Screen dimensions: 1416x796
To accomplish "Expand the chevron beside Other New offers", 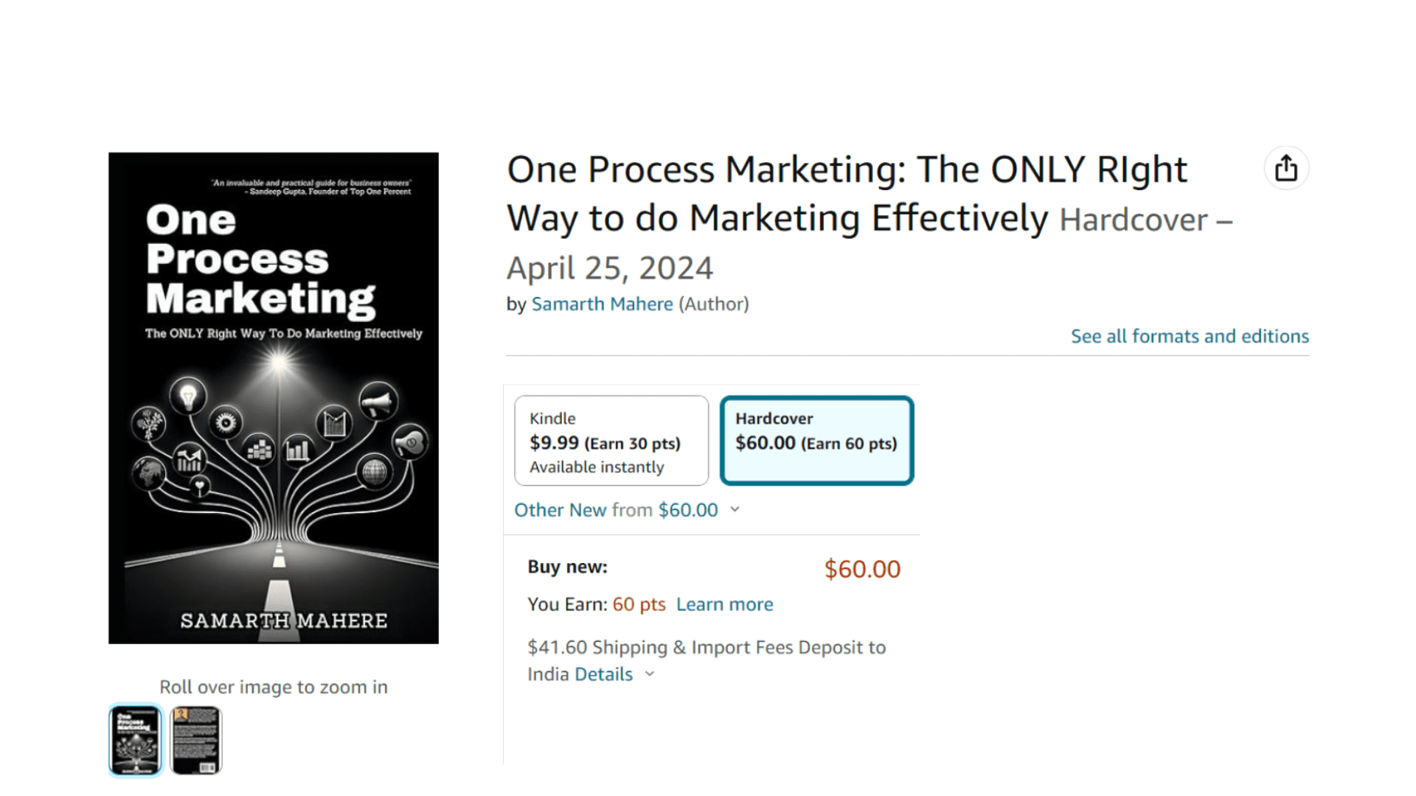I will coord(735,509).
